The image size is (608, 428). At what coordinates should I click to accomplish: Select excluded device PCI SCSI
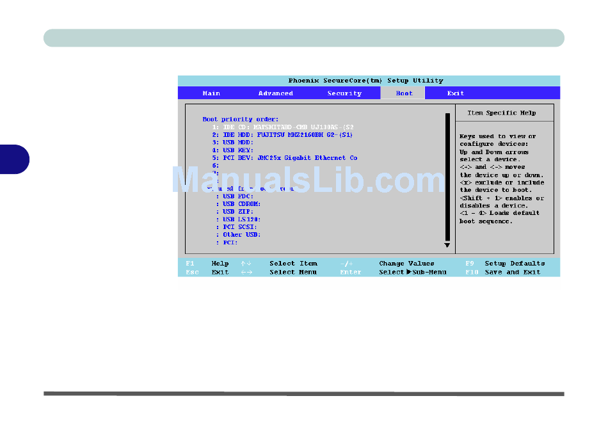237,227
